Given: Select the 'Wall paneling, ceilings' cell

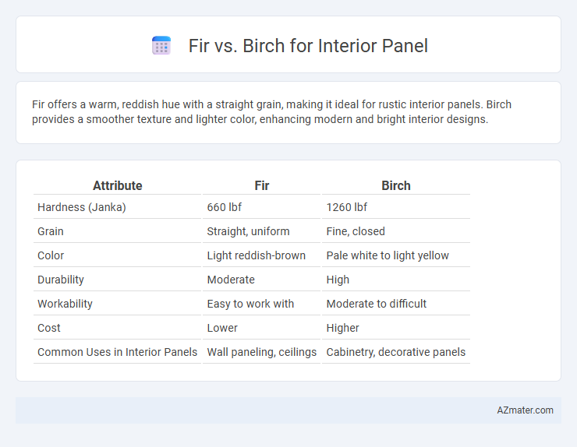Looking at the screenshot, I should (x=262, y=352).
